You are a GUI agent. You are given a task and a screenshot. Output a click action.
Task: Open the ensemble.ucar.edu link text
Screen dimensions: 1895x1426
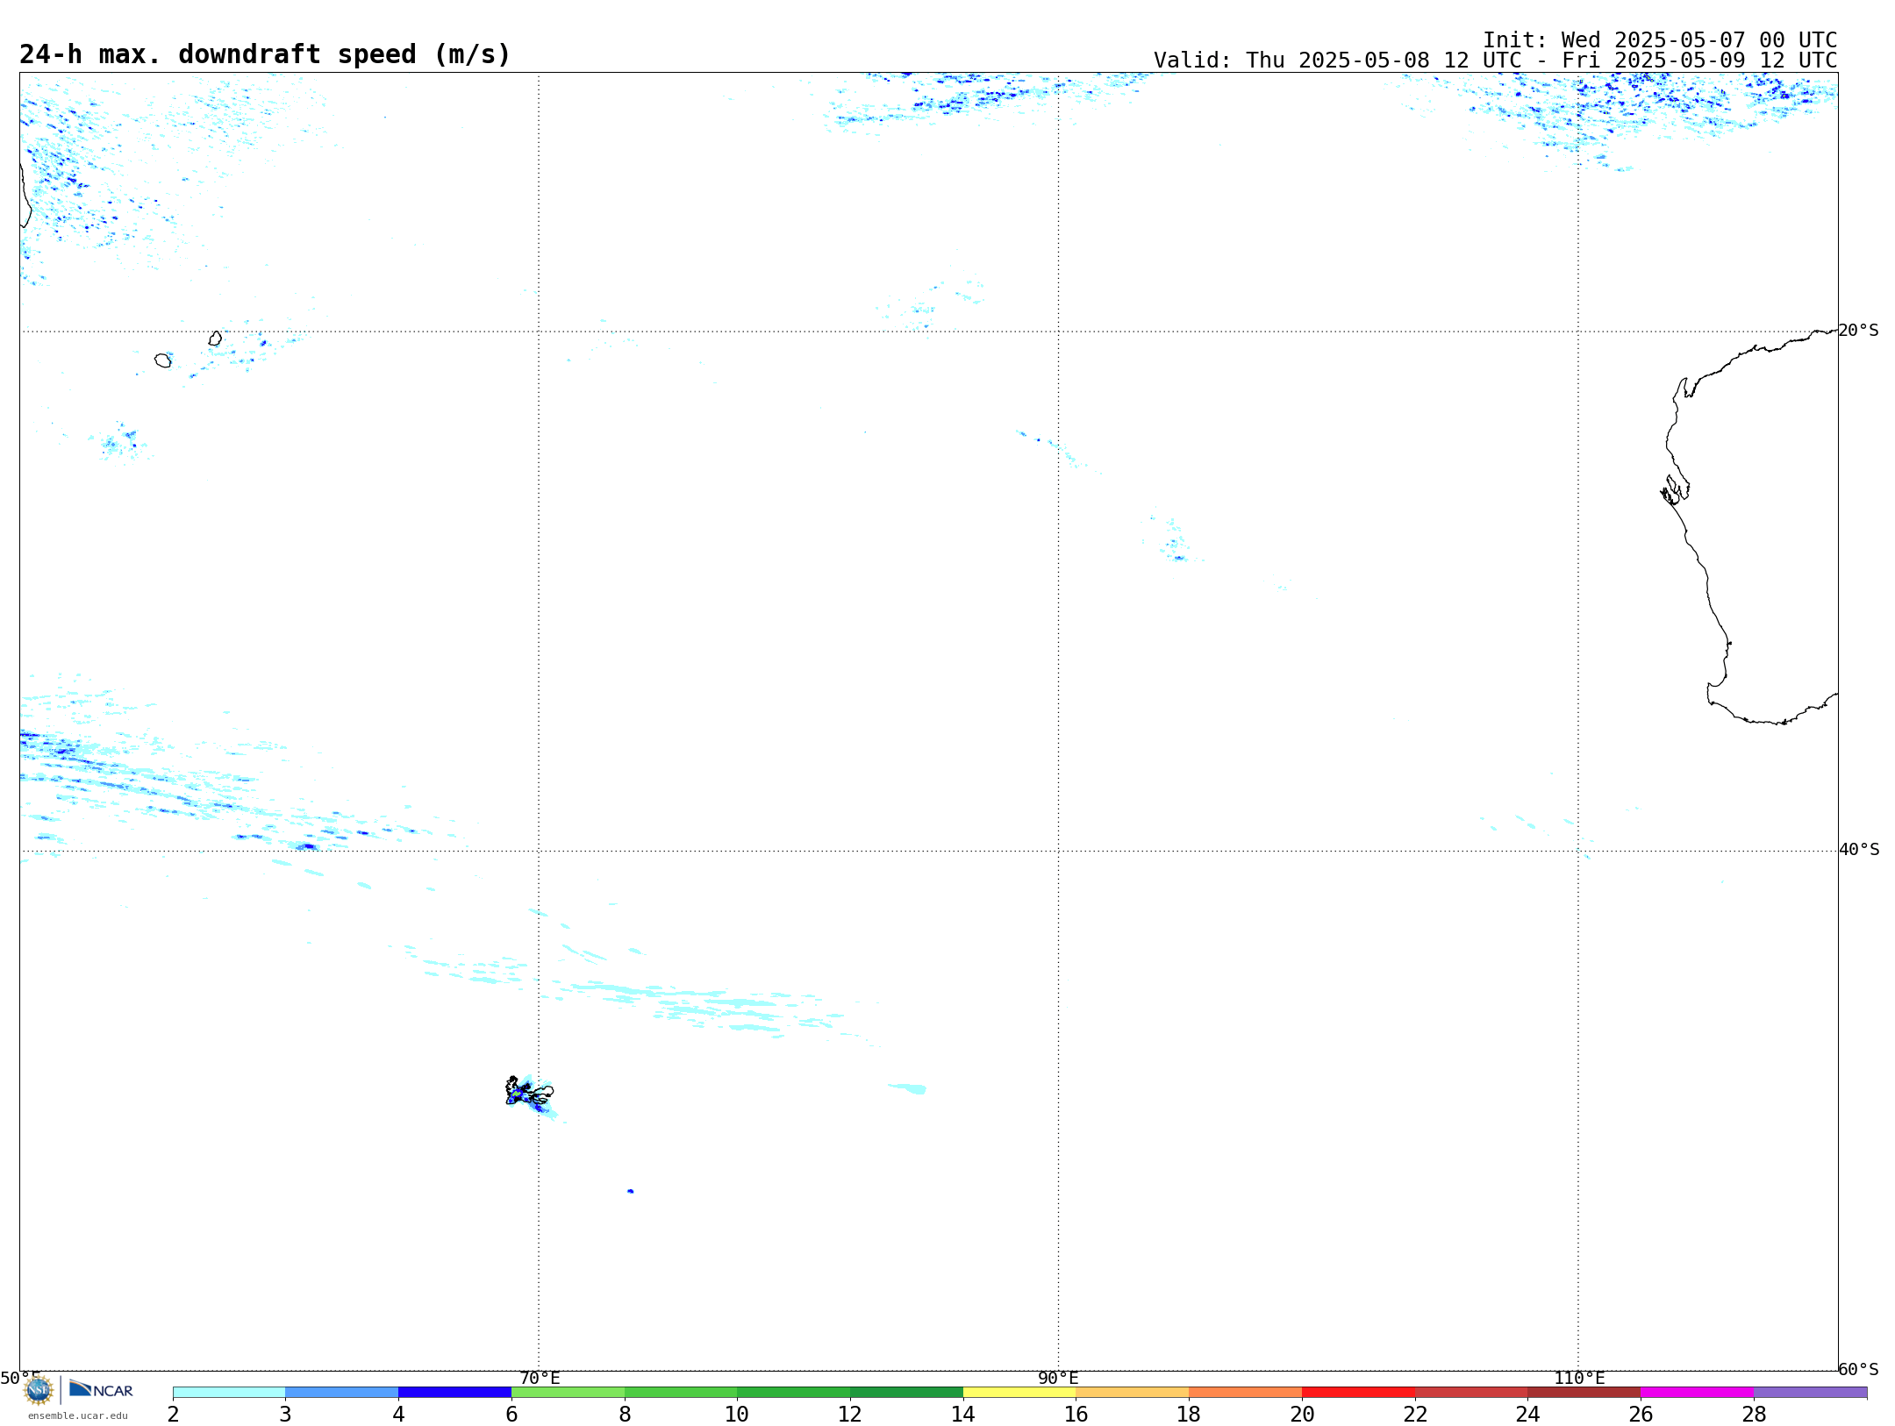tap(77, 1415)
